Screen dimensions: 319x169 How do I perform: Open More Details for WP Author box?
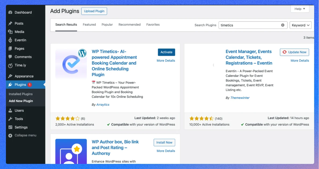tap(166, 151)
